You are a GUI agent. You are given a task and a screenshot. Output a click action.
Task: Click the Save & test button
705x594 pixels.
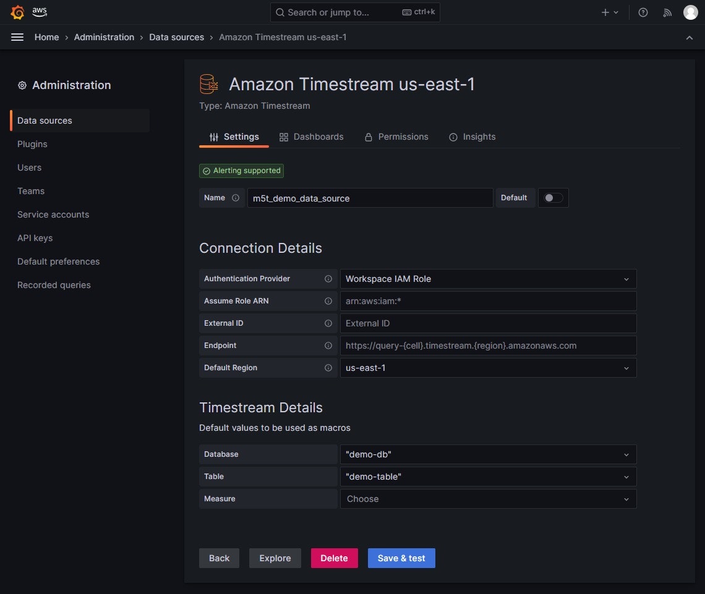(401, 558)
